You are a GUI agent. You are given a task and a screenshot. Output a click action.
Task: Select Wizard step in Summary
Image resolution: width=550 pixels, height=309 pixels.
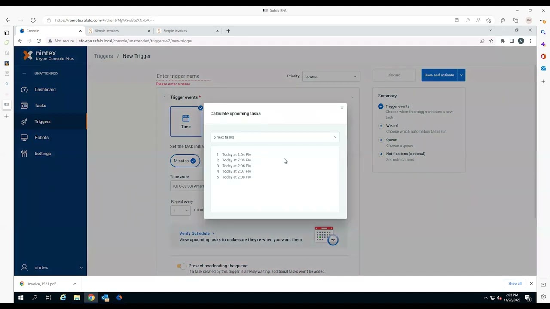coord(392,126)
